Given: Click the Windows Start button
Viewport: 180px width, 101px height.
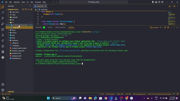Looking at the screenshot, I should 48,98.
